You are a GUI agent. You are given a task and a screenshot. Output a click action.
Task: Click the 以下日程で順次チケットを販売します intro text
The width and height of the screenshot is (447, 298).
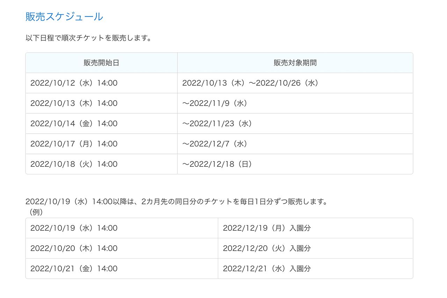point(88,38)
